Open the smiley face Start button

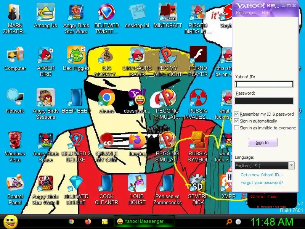tap(11, 222)
